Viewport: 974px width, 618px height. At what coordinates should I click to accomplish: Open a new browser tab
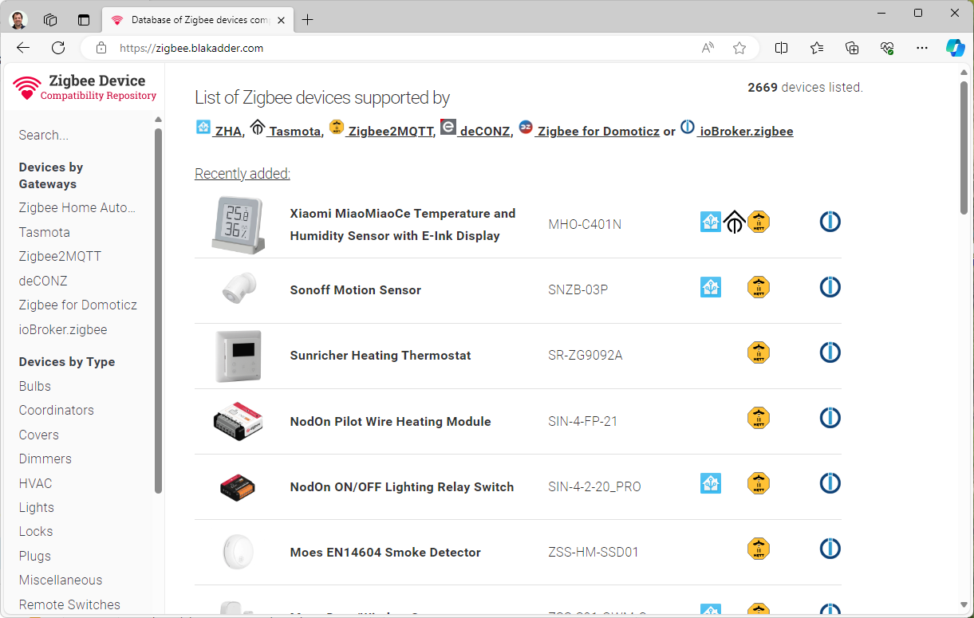pyautogui.click(x=308, y=20)
